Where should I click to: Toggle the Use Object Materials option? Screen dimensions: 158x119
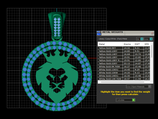[x=139, y=87]
